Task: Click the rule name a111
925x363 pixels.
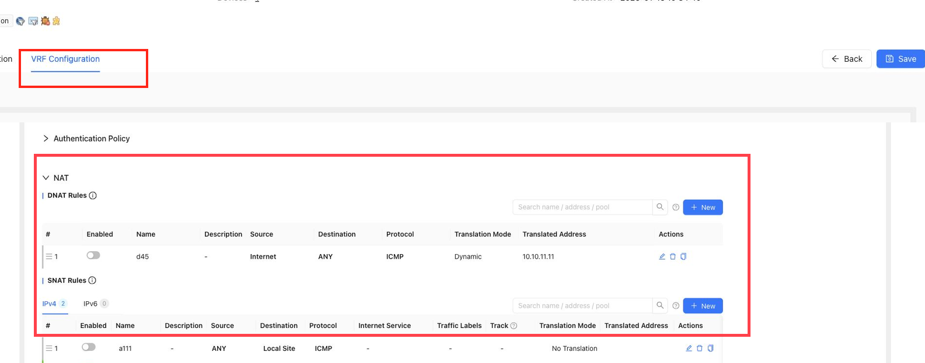Action: pyautogui.click(x=125, y=349)
